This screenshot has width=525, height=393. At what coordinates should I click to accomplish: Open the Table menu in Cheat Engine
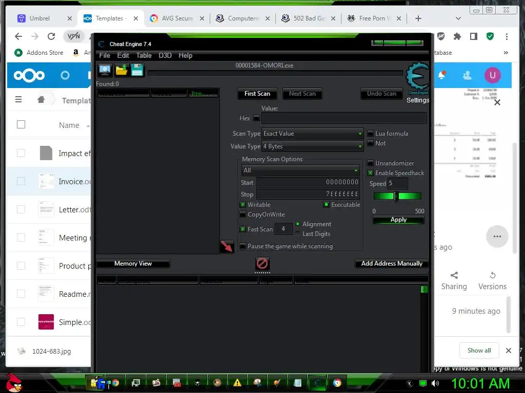144,55
